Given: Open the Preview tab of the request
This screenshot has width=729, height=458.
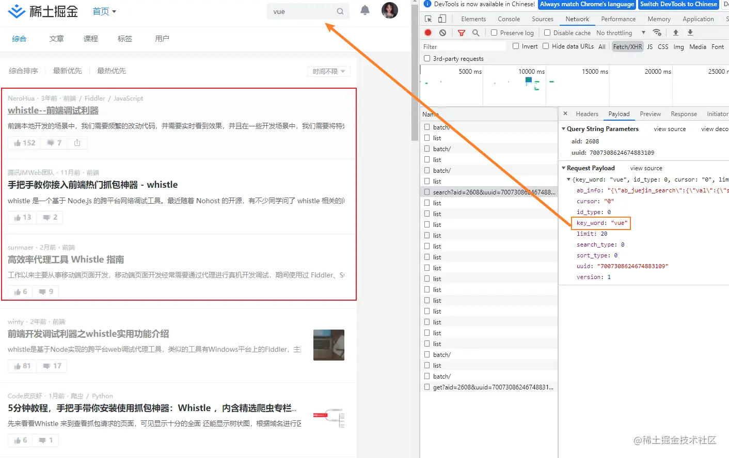Looking at the screenshot, I should (651, 114).
